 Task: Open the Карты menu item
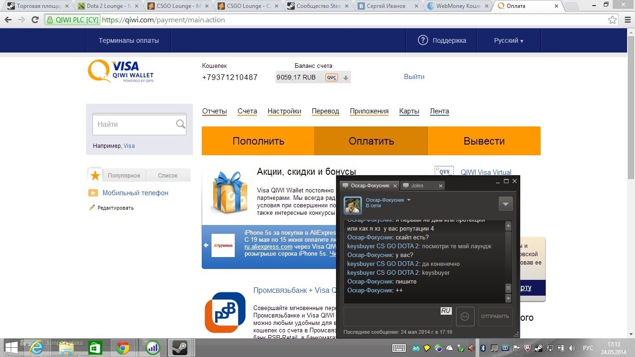point(409,111)
